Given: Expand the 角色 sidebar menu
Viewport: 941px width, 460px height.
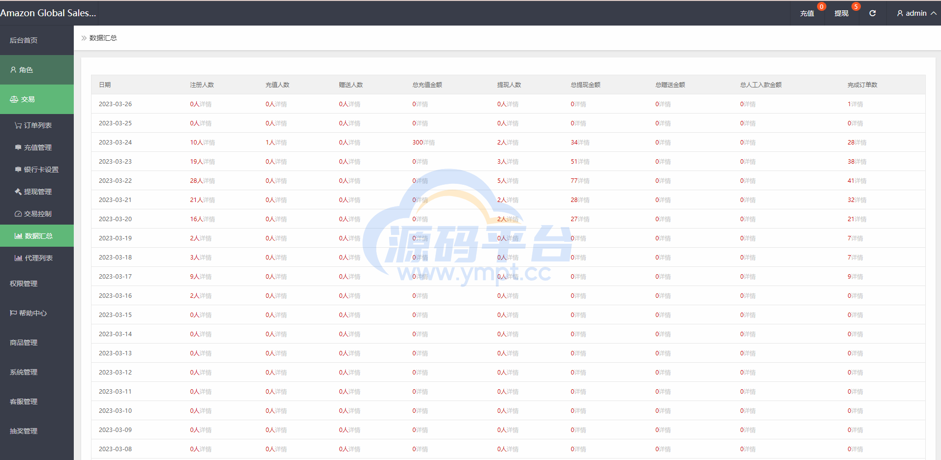Looking at the screenshot, I should click(37, 70).
